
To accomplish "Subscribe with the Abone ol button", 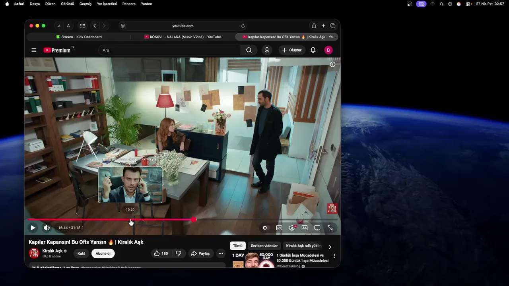I will click(103, 253).
